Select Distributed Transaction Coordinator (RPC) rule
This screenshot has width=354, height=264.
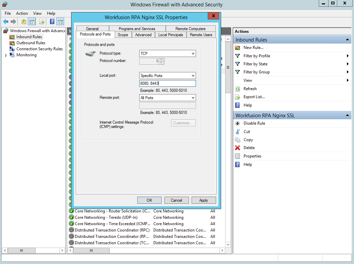(x=112, y=230)
